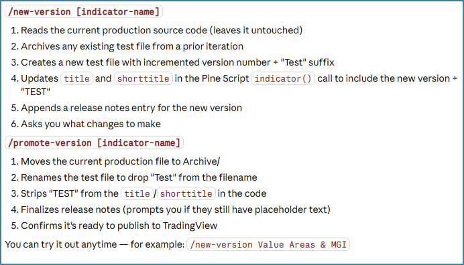
Task: Select the /promote-version [indicator-name] command heading
Action: click(x=94, y=143)
